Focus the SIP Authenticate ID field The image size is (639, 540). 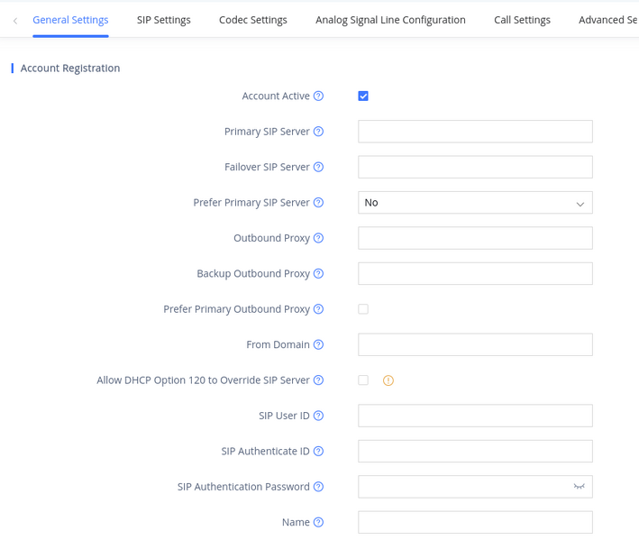[x=475, y=451]
